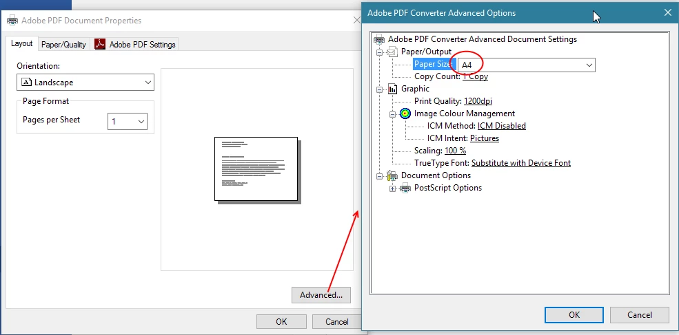Screen dimensions: 679x335
Task: Click the 100 % scaling value
Action: (x=455, y=151)
